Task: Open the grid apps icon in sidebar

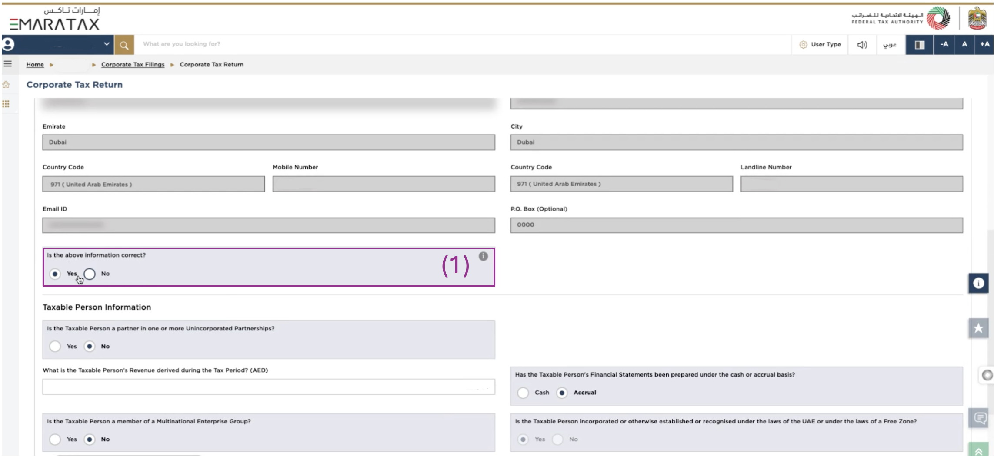Action: coord(6,104)
